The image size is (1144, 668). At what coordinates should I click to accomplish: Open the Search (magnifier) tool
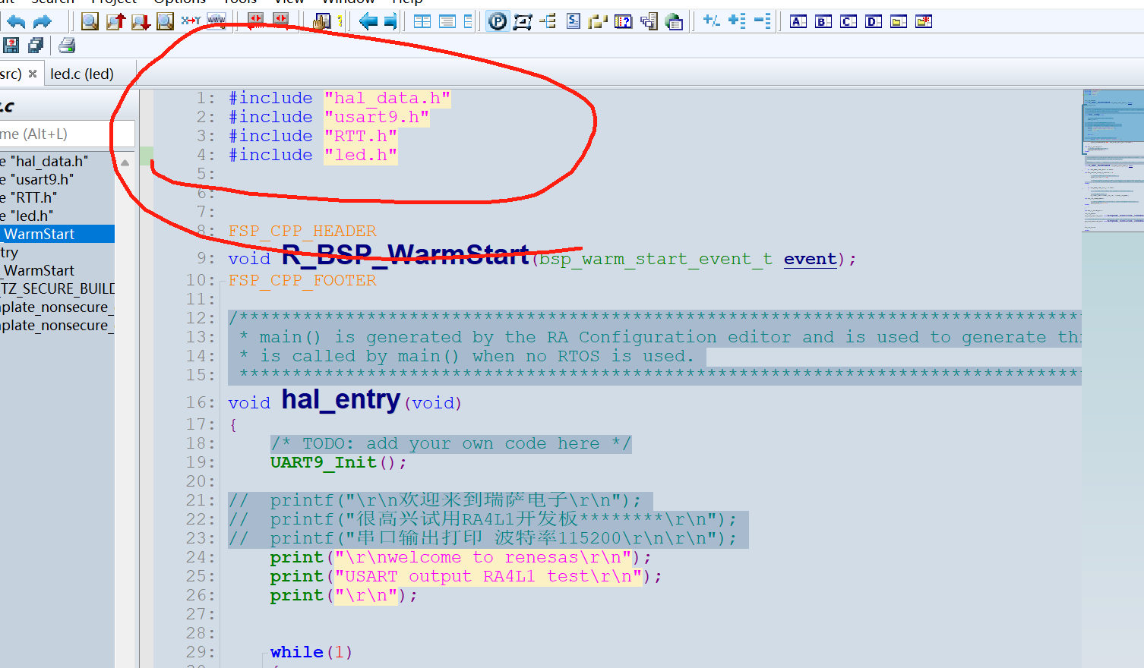(90, 21)
